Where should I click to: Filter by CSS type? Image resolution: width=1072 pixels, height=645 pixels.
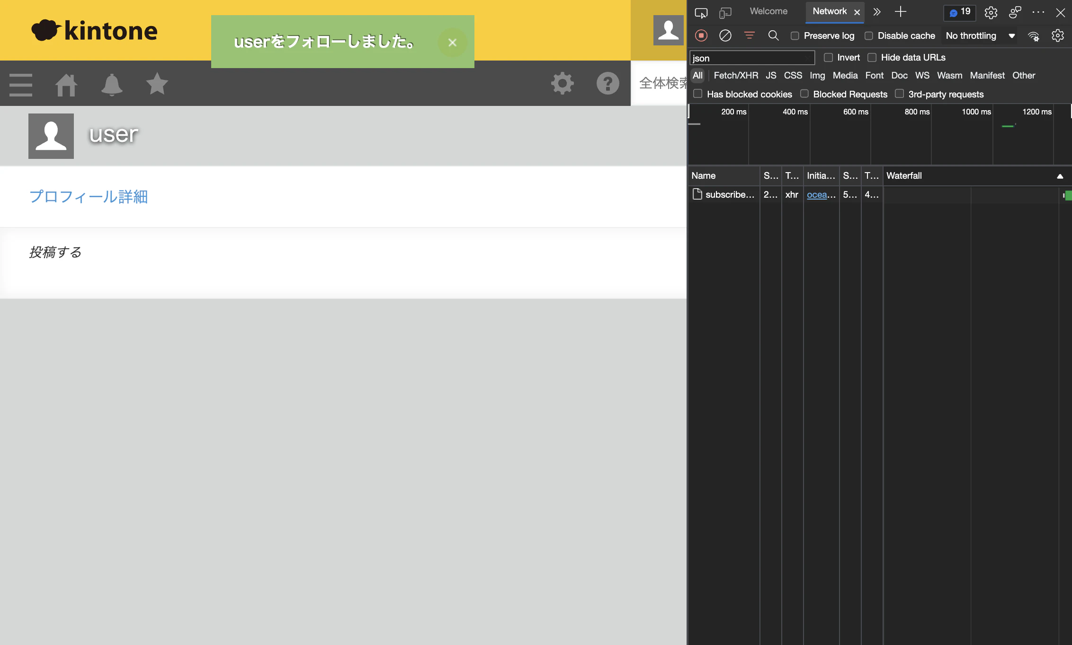click(793, 76)
